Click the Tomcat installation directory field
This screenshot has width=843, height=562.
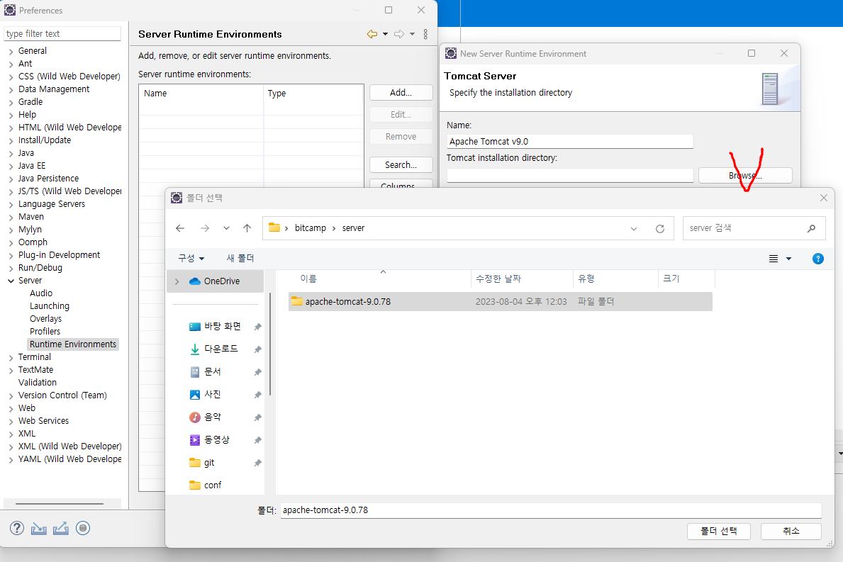[570, 175]
